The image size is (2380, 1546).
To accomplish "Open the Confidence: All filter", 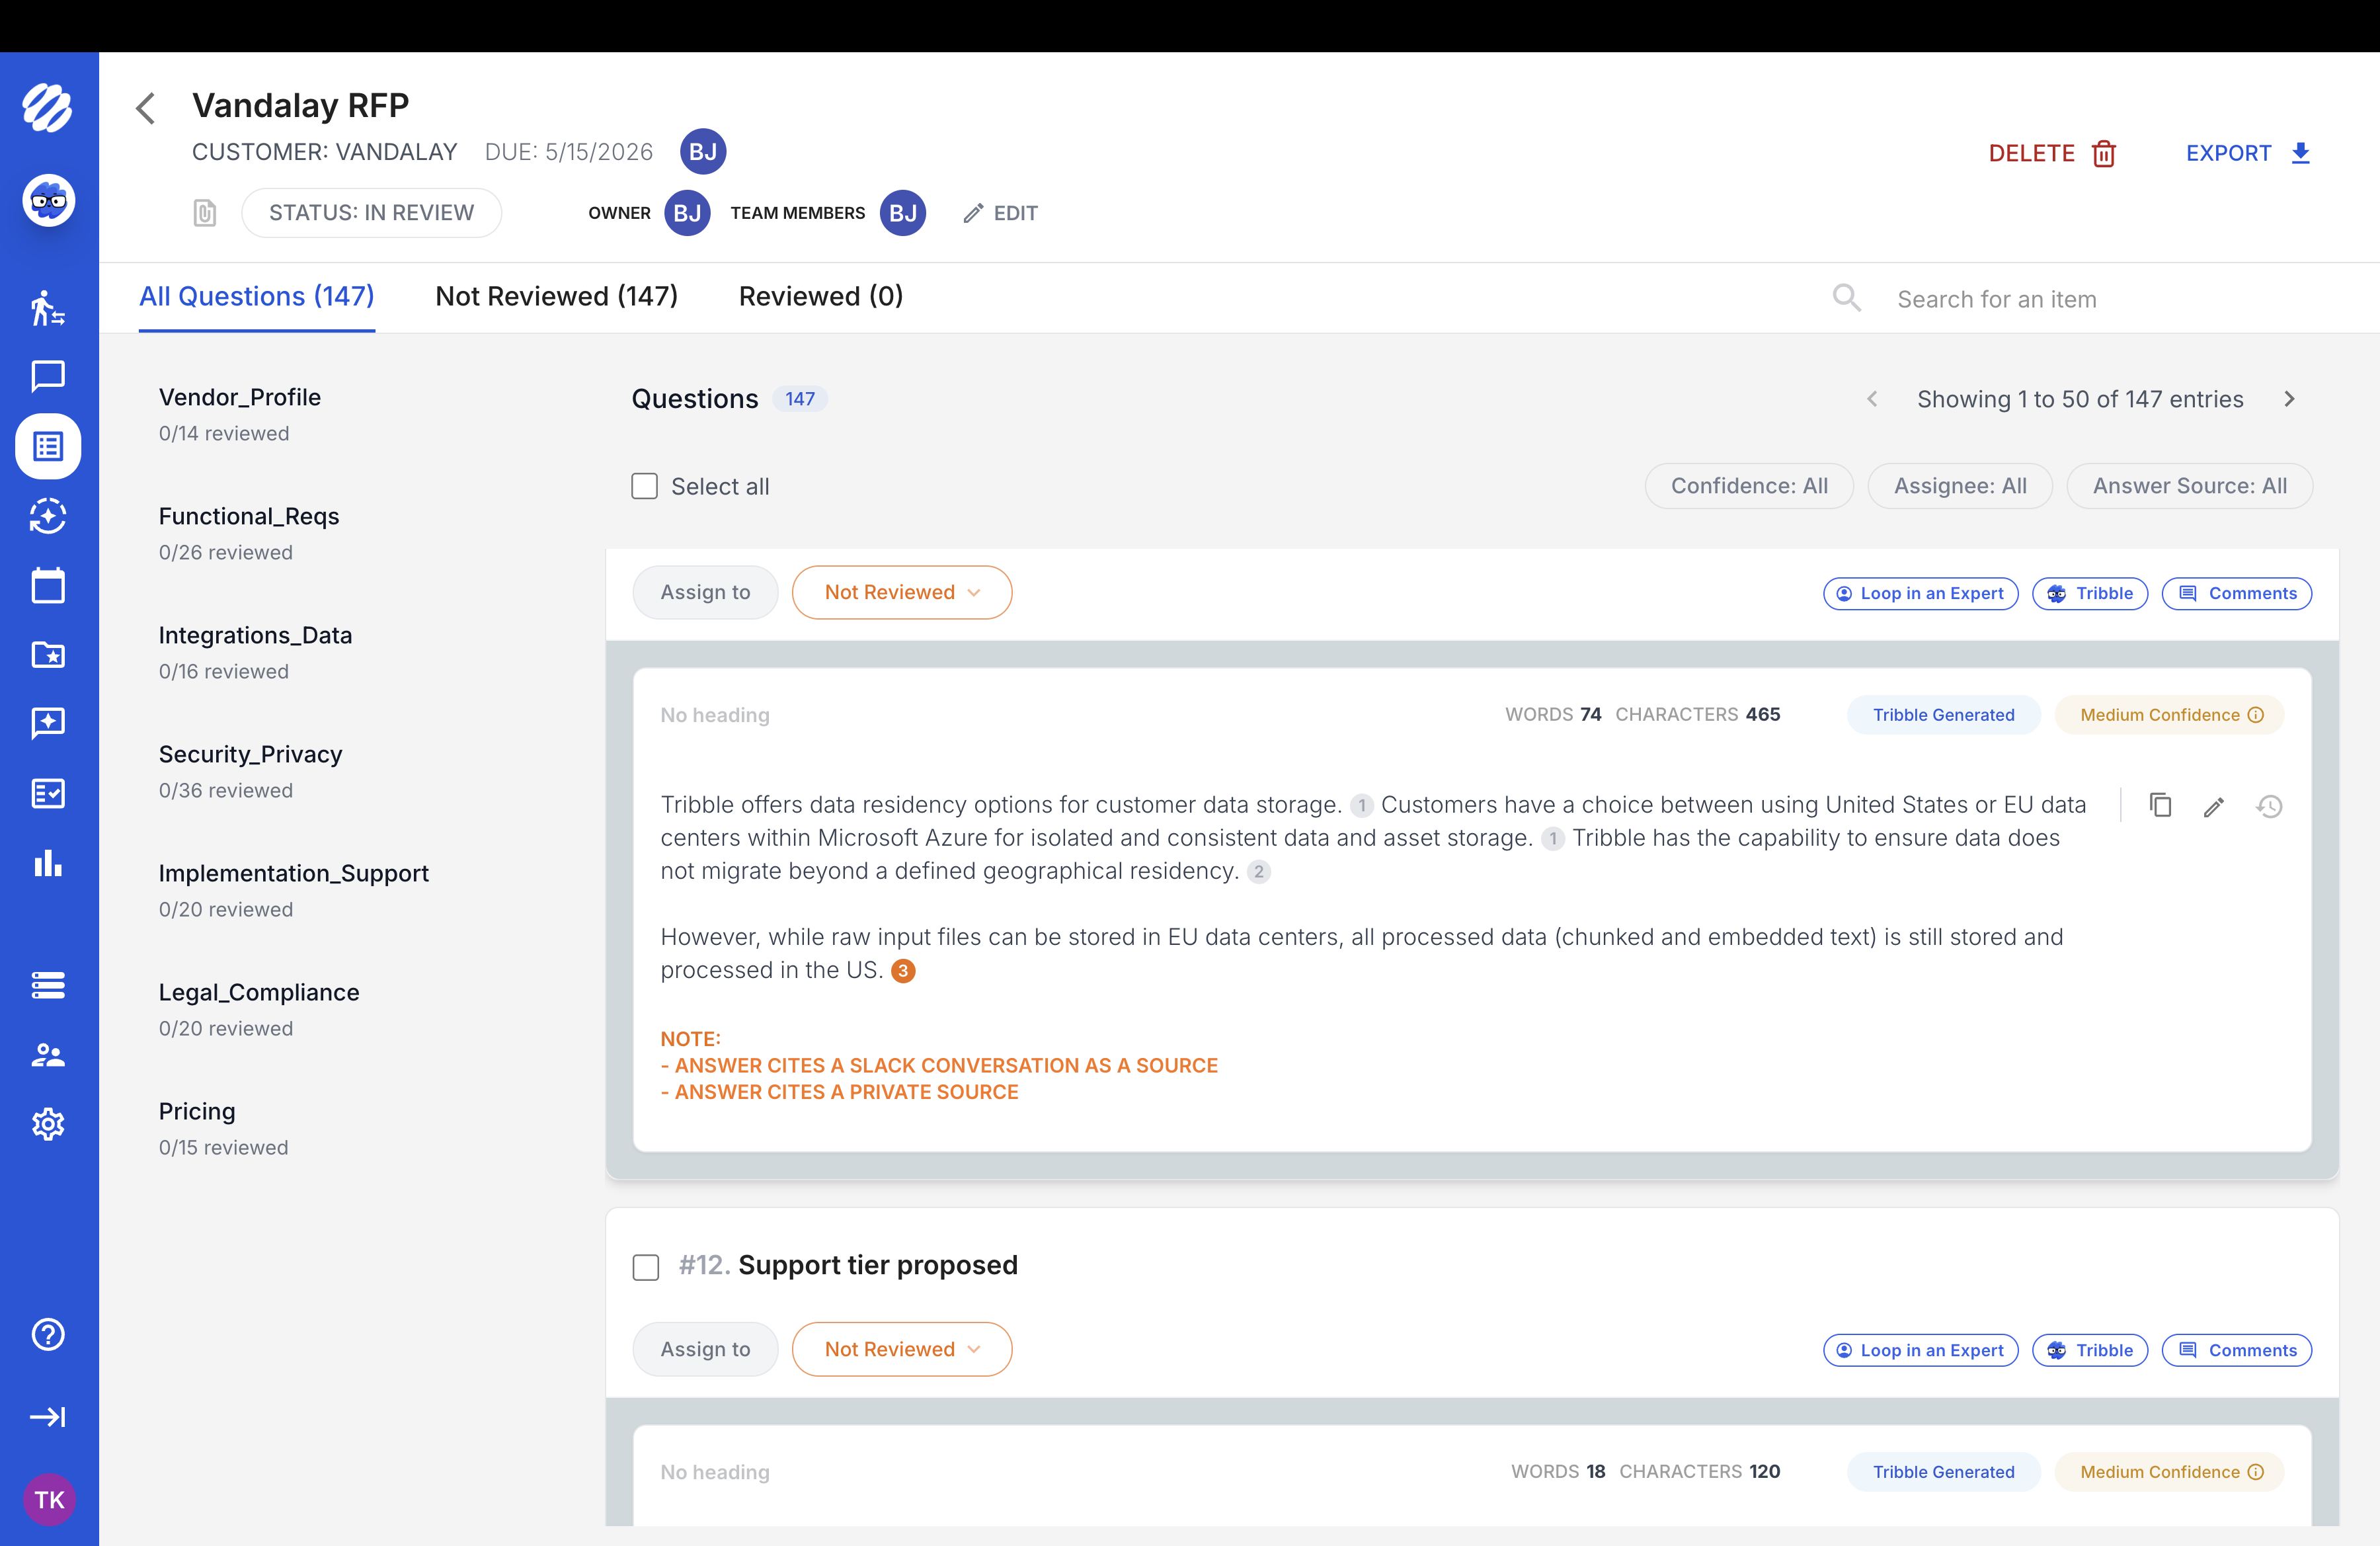I will point(1749,486).
